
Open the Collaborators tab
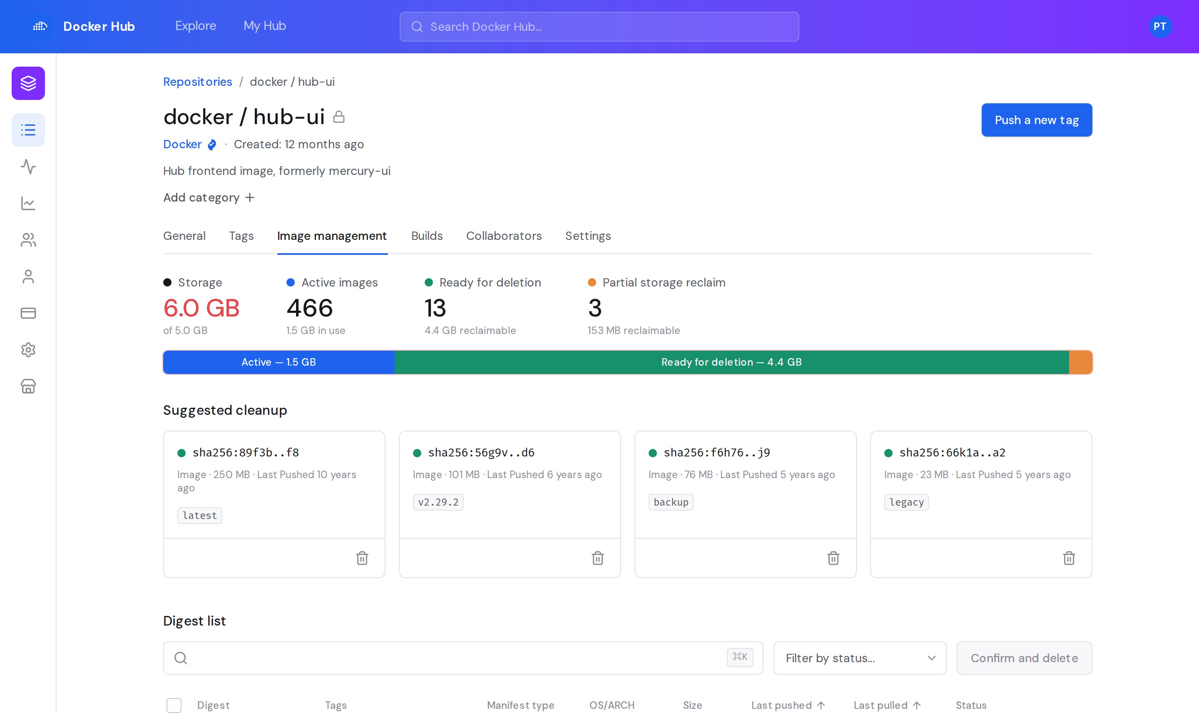504,236
